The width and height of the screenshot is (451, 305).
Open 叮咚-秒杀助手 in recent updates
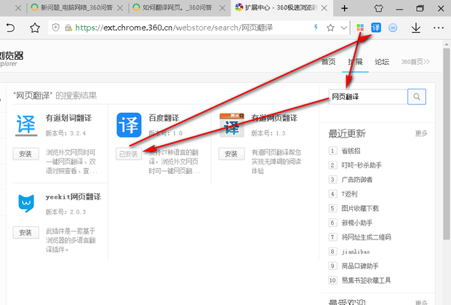[362, 165]
